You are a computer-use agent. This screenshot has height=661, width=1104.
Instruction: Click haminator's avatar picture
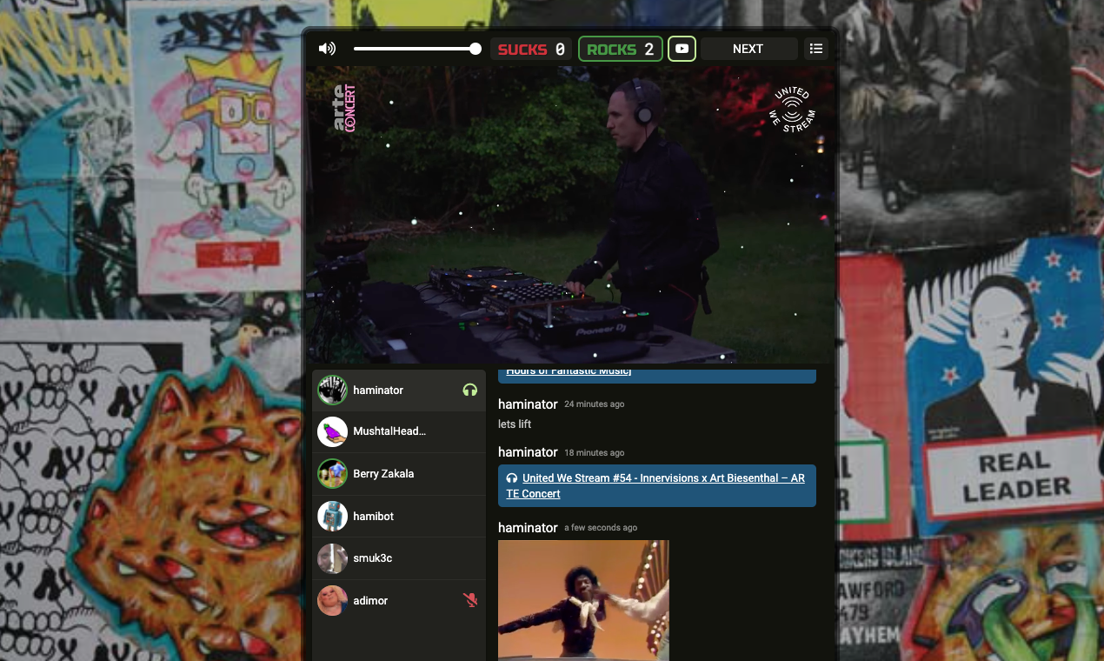(x=332, y=390)
